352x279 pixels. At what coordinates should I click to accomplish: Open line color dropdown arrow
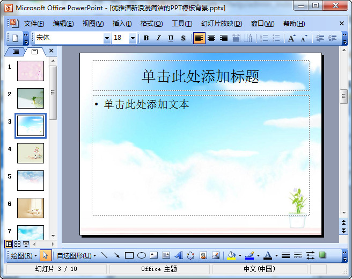pyautogui.click(x=258, y=255)
